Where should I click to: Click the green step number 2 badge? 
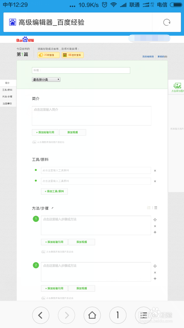click(x=36, y=266)
